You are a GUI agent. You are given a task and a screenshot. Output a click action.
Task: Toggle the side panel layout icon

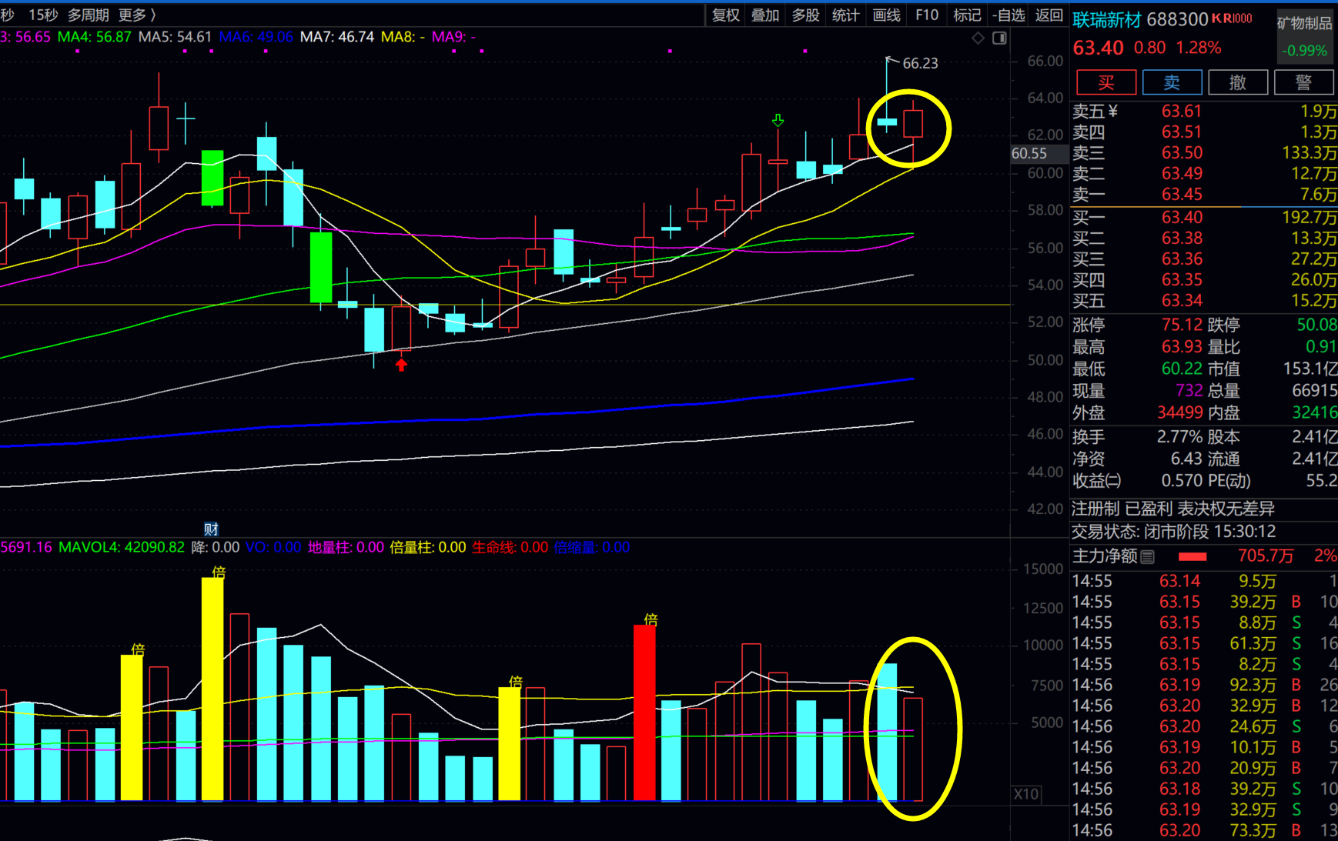[999, 38]
